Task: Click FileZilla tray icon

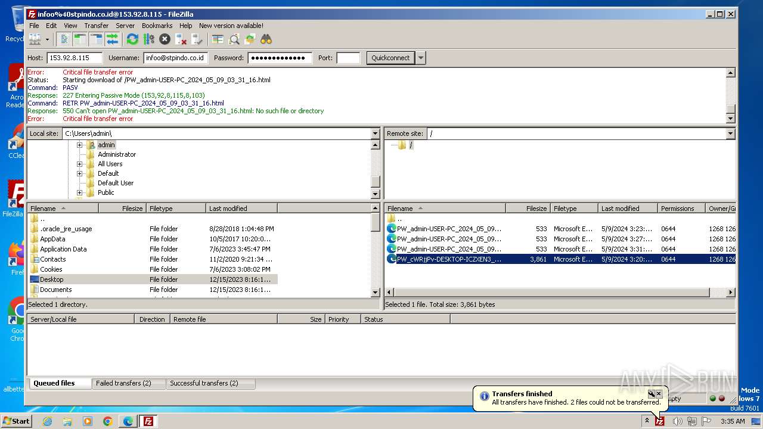Action: click(x=660, y=421)
